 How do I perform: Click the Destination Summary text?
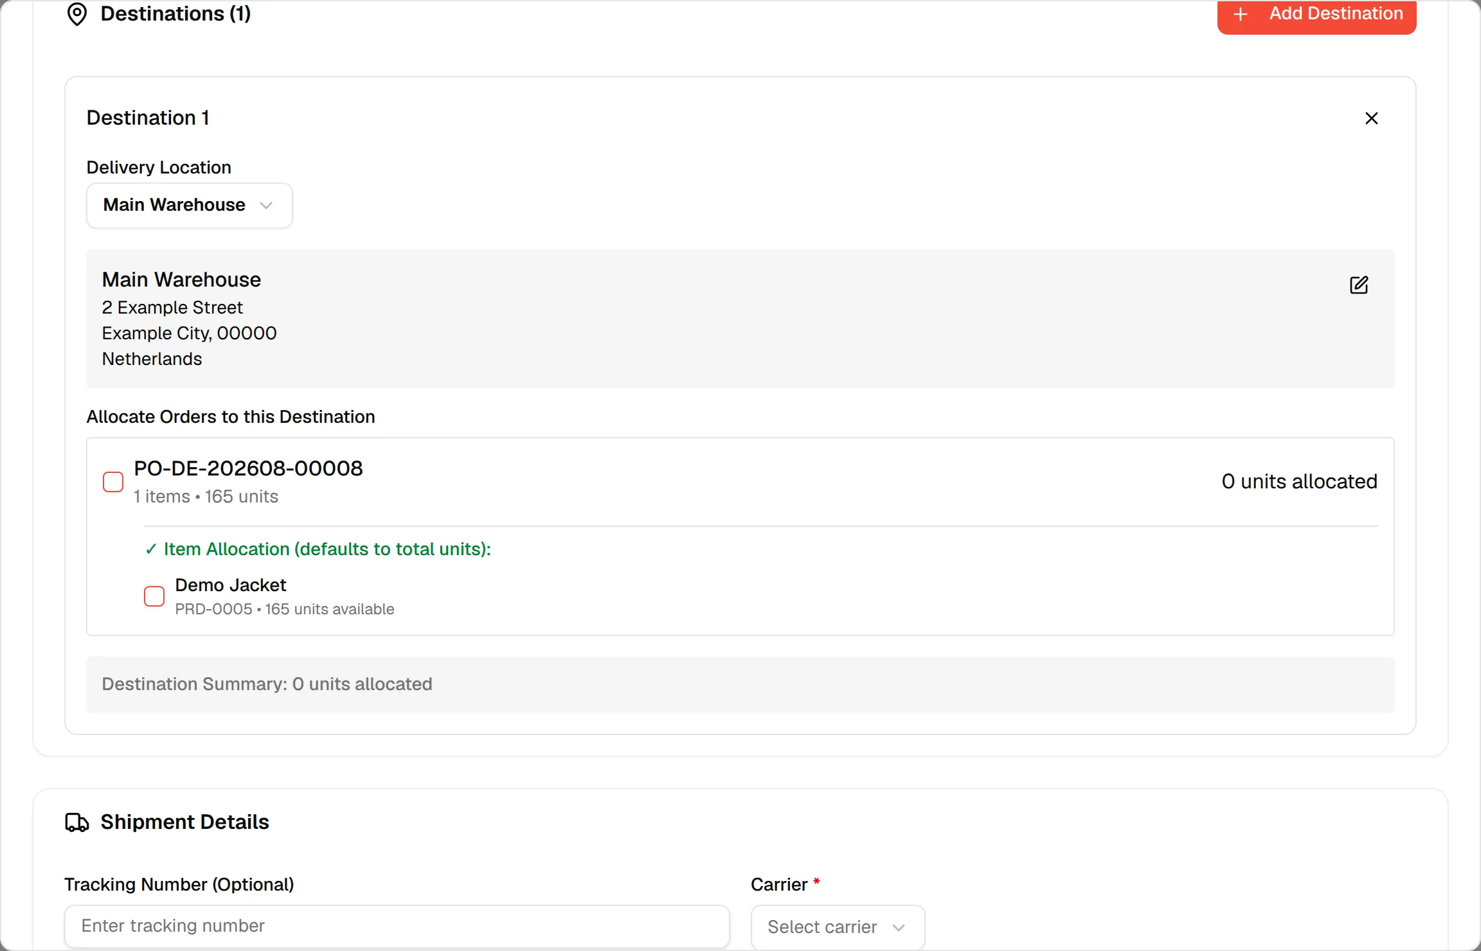click(x=267, y=684)
